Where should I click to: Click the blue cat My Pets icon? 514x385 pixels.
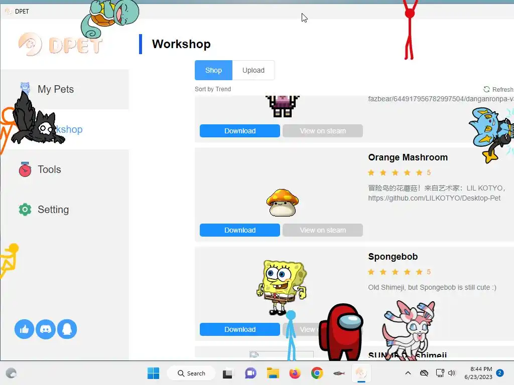tap(25, 88)
